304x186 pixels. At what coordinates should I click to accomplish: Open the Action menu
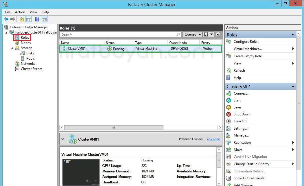pos(20,12)
